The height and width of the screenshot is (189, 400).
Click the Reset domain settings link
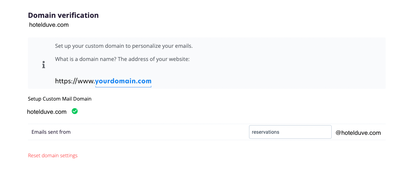[x=53, y=155]
